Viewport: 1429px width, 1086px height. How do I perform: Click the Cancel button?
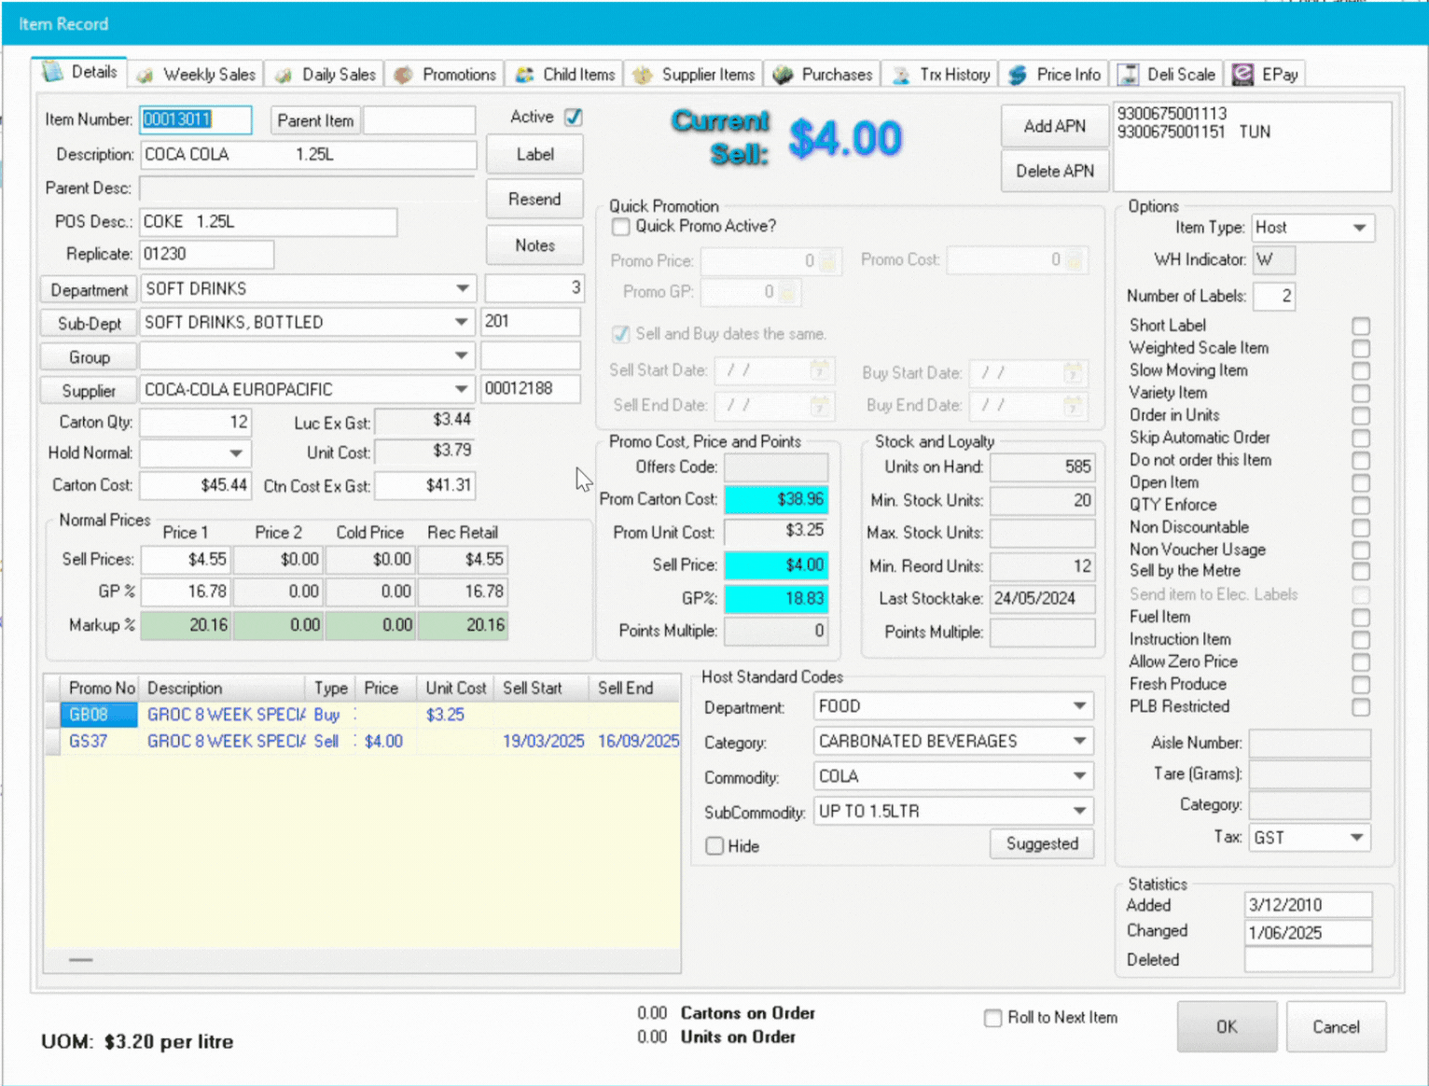tap(1336, 1026)
